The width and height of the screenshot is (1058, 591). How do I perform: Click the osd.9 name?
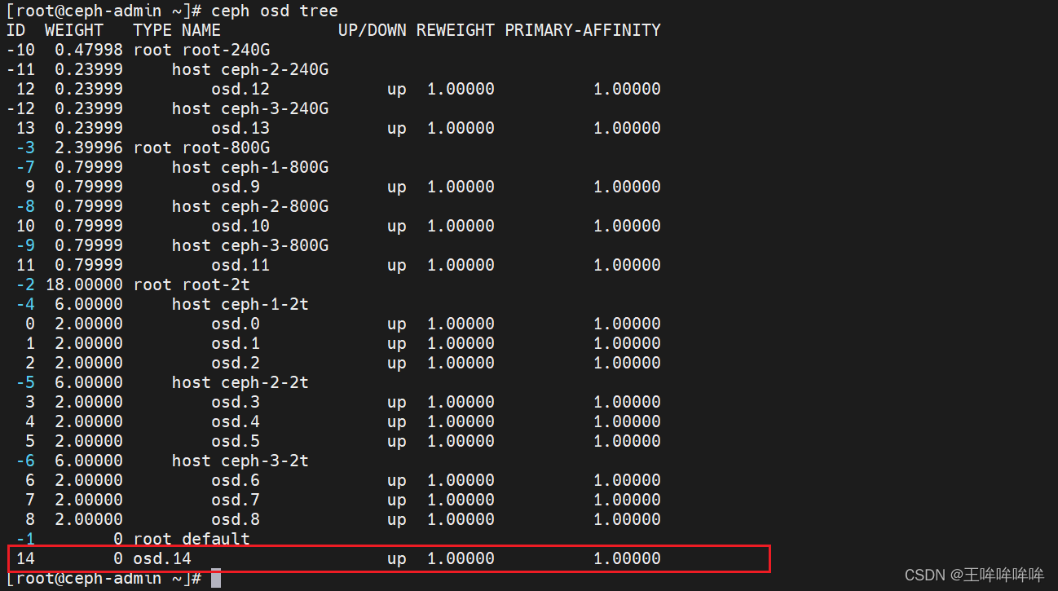click(x=236, y=187)
